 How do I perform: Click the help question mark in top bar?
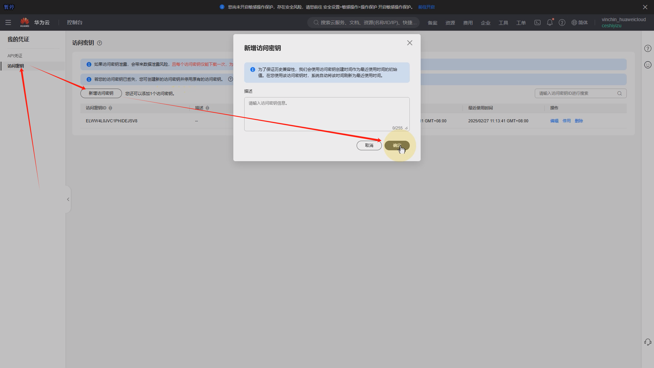[562, 22]
